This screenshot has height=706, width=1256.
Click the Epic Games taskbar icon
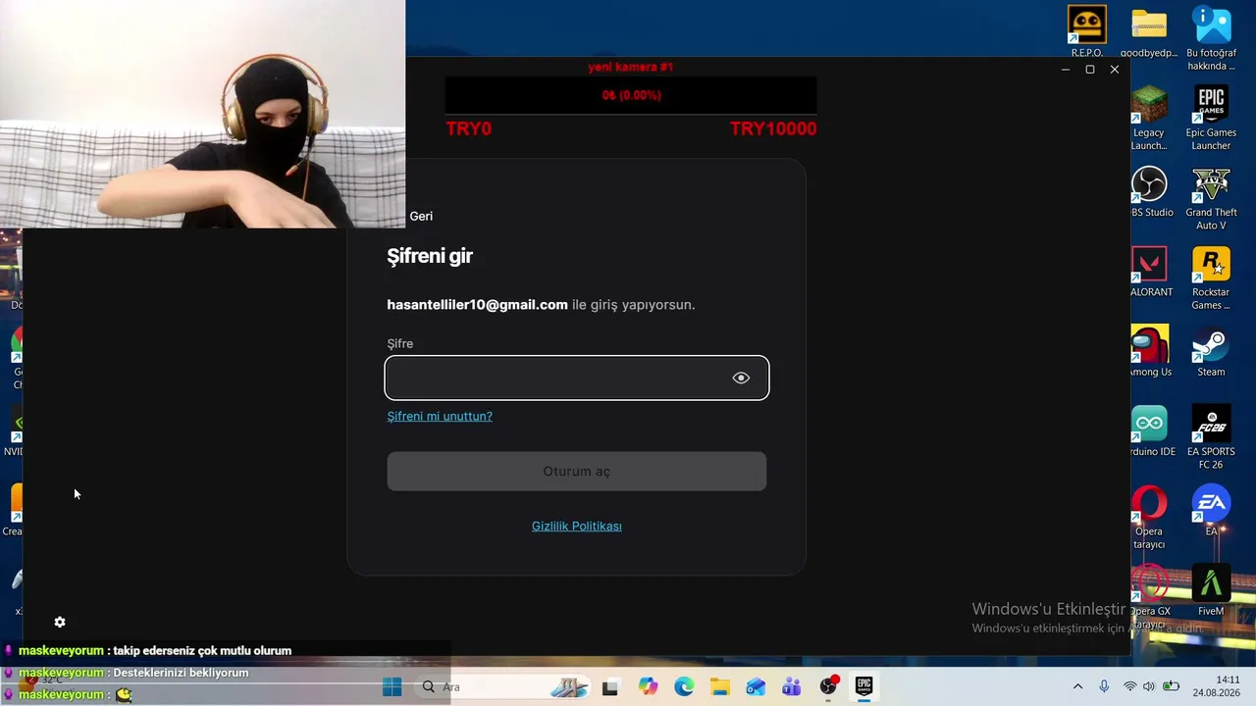[863, 686]
